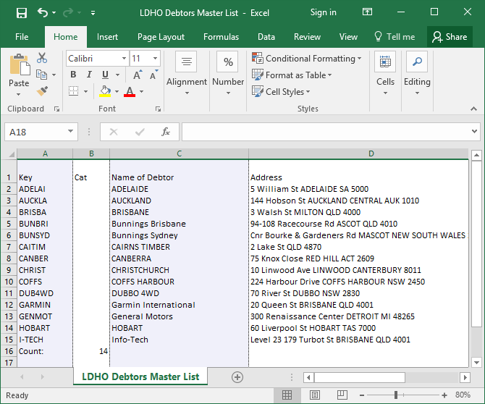485x404 pixels.
Task: Save the workbook using the floppy disk icon
Action: click(x=22, y=13)
